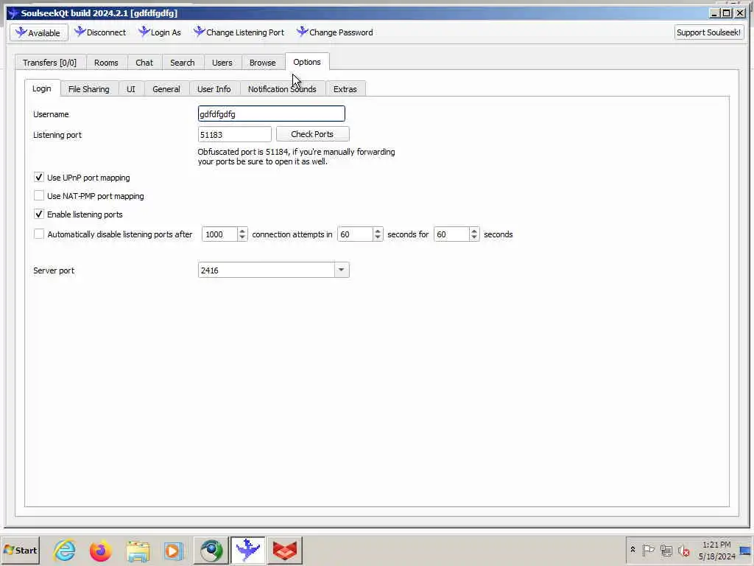This screenshot has height=566, width=754.
Task: Click Disconnect in the toolbar
Action: click(x=100, y=32)
